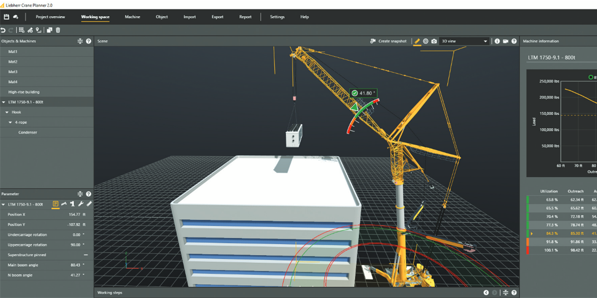
Task: Click the duplicate object icon
Action: [49, 30]
